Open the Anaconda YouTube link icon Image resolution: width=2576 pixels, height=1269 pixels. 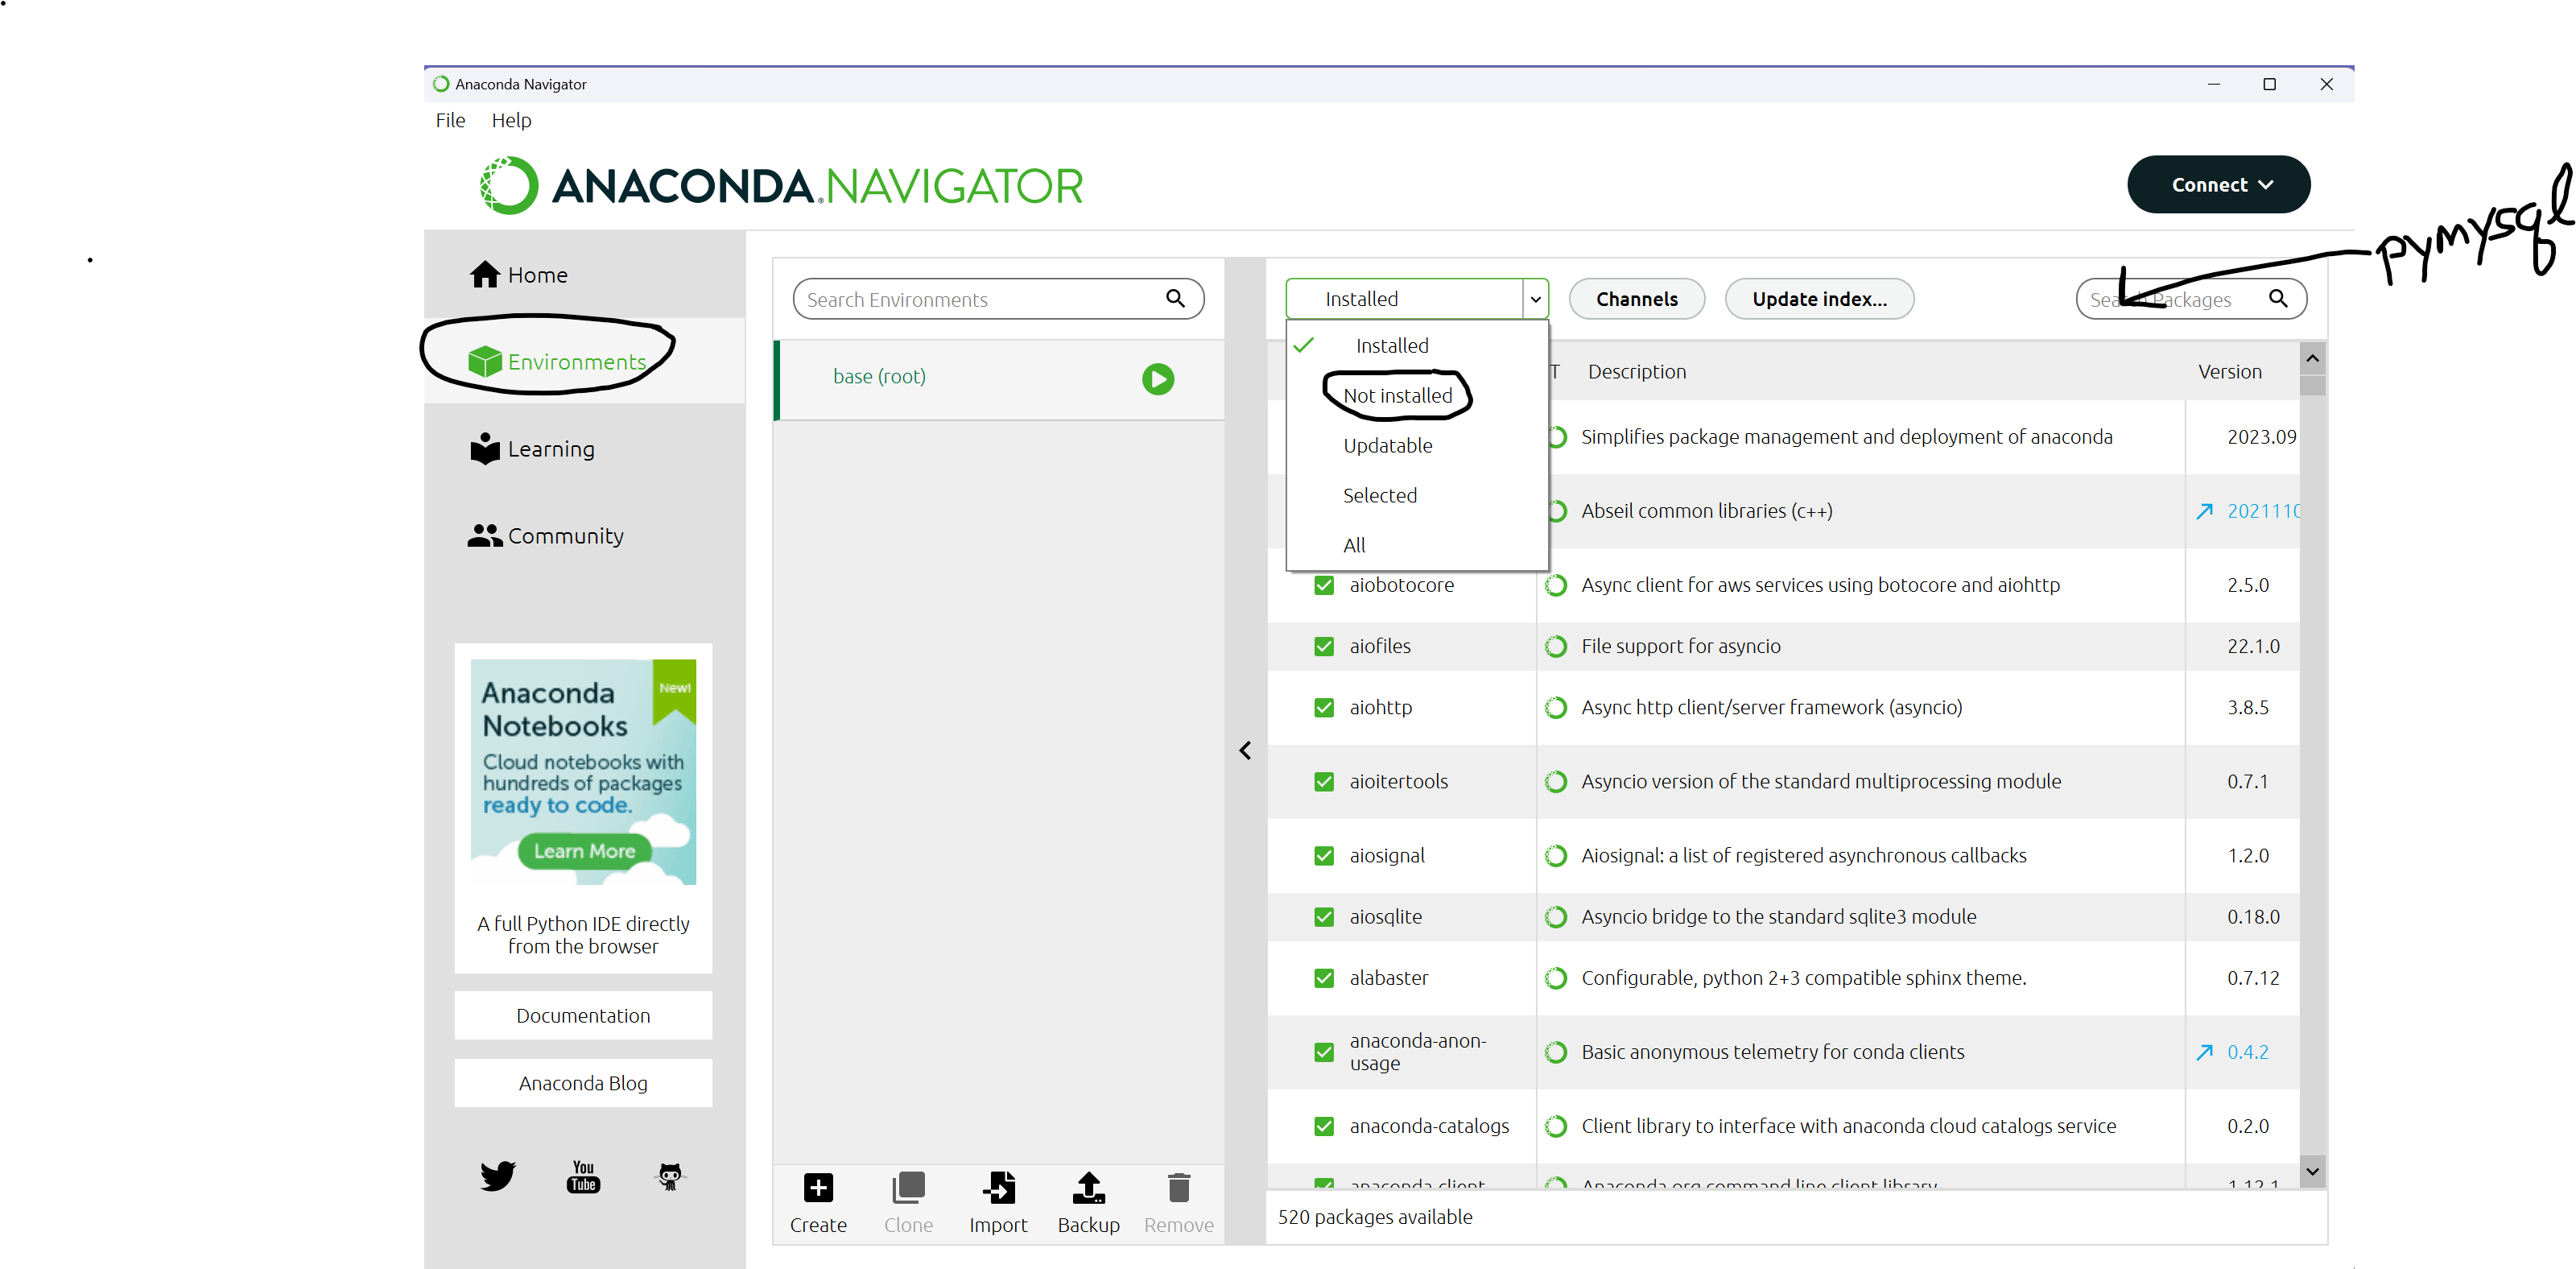coord(583,1176)
